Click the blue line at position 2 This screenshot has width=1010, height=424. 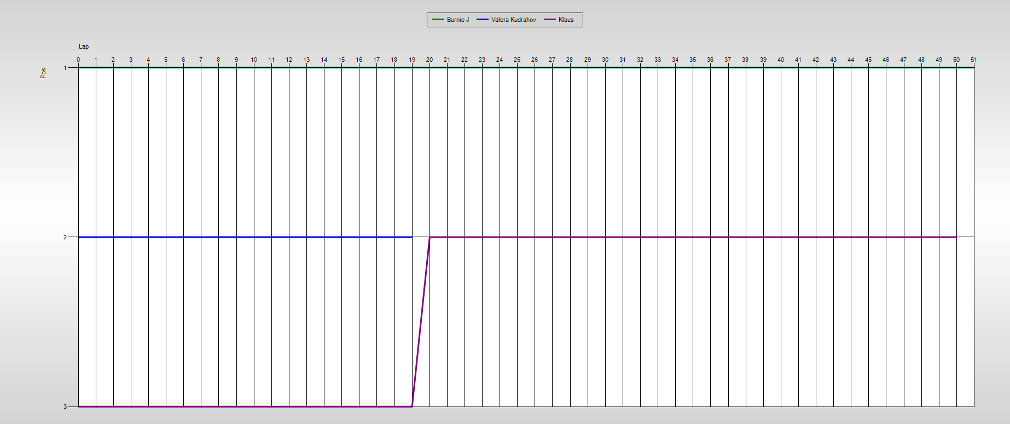pyautogui.click(x=245, y=237)
